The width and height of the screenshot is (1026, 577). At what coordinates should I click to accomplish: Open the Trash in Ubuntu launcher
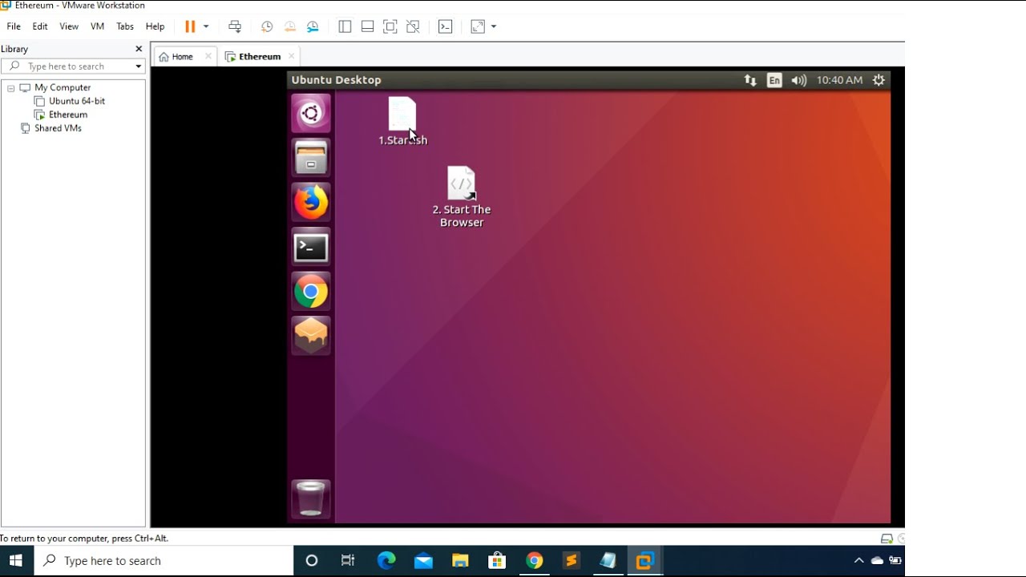pyautogui.click(x=311, y=498)
